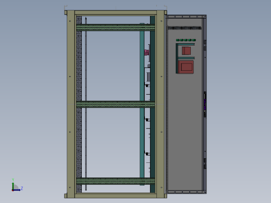Image resolution: width=271 pixels, height=203 pixels.
Task: Select the bottom olive frame beam
Action: click(116, 196)
